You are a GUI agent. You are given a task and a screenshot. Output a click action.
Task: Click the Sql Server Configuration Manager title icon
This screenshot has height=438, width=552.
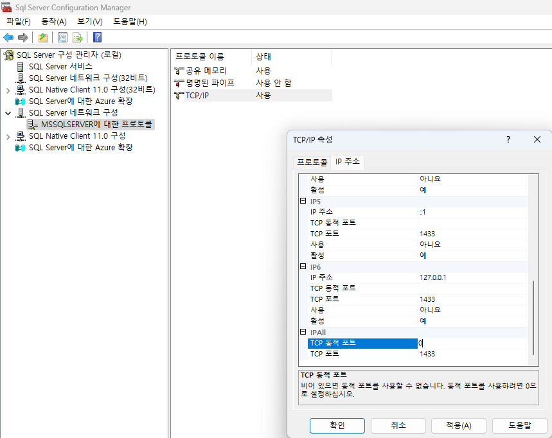(6, 7)
